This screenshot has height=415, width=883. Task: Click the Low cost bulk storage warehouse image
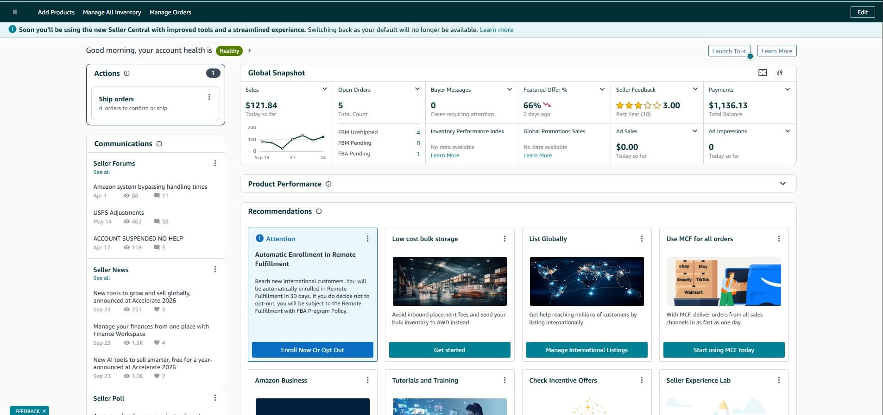click(450, 281)
